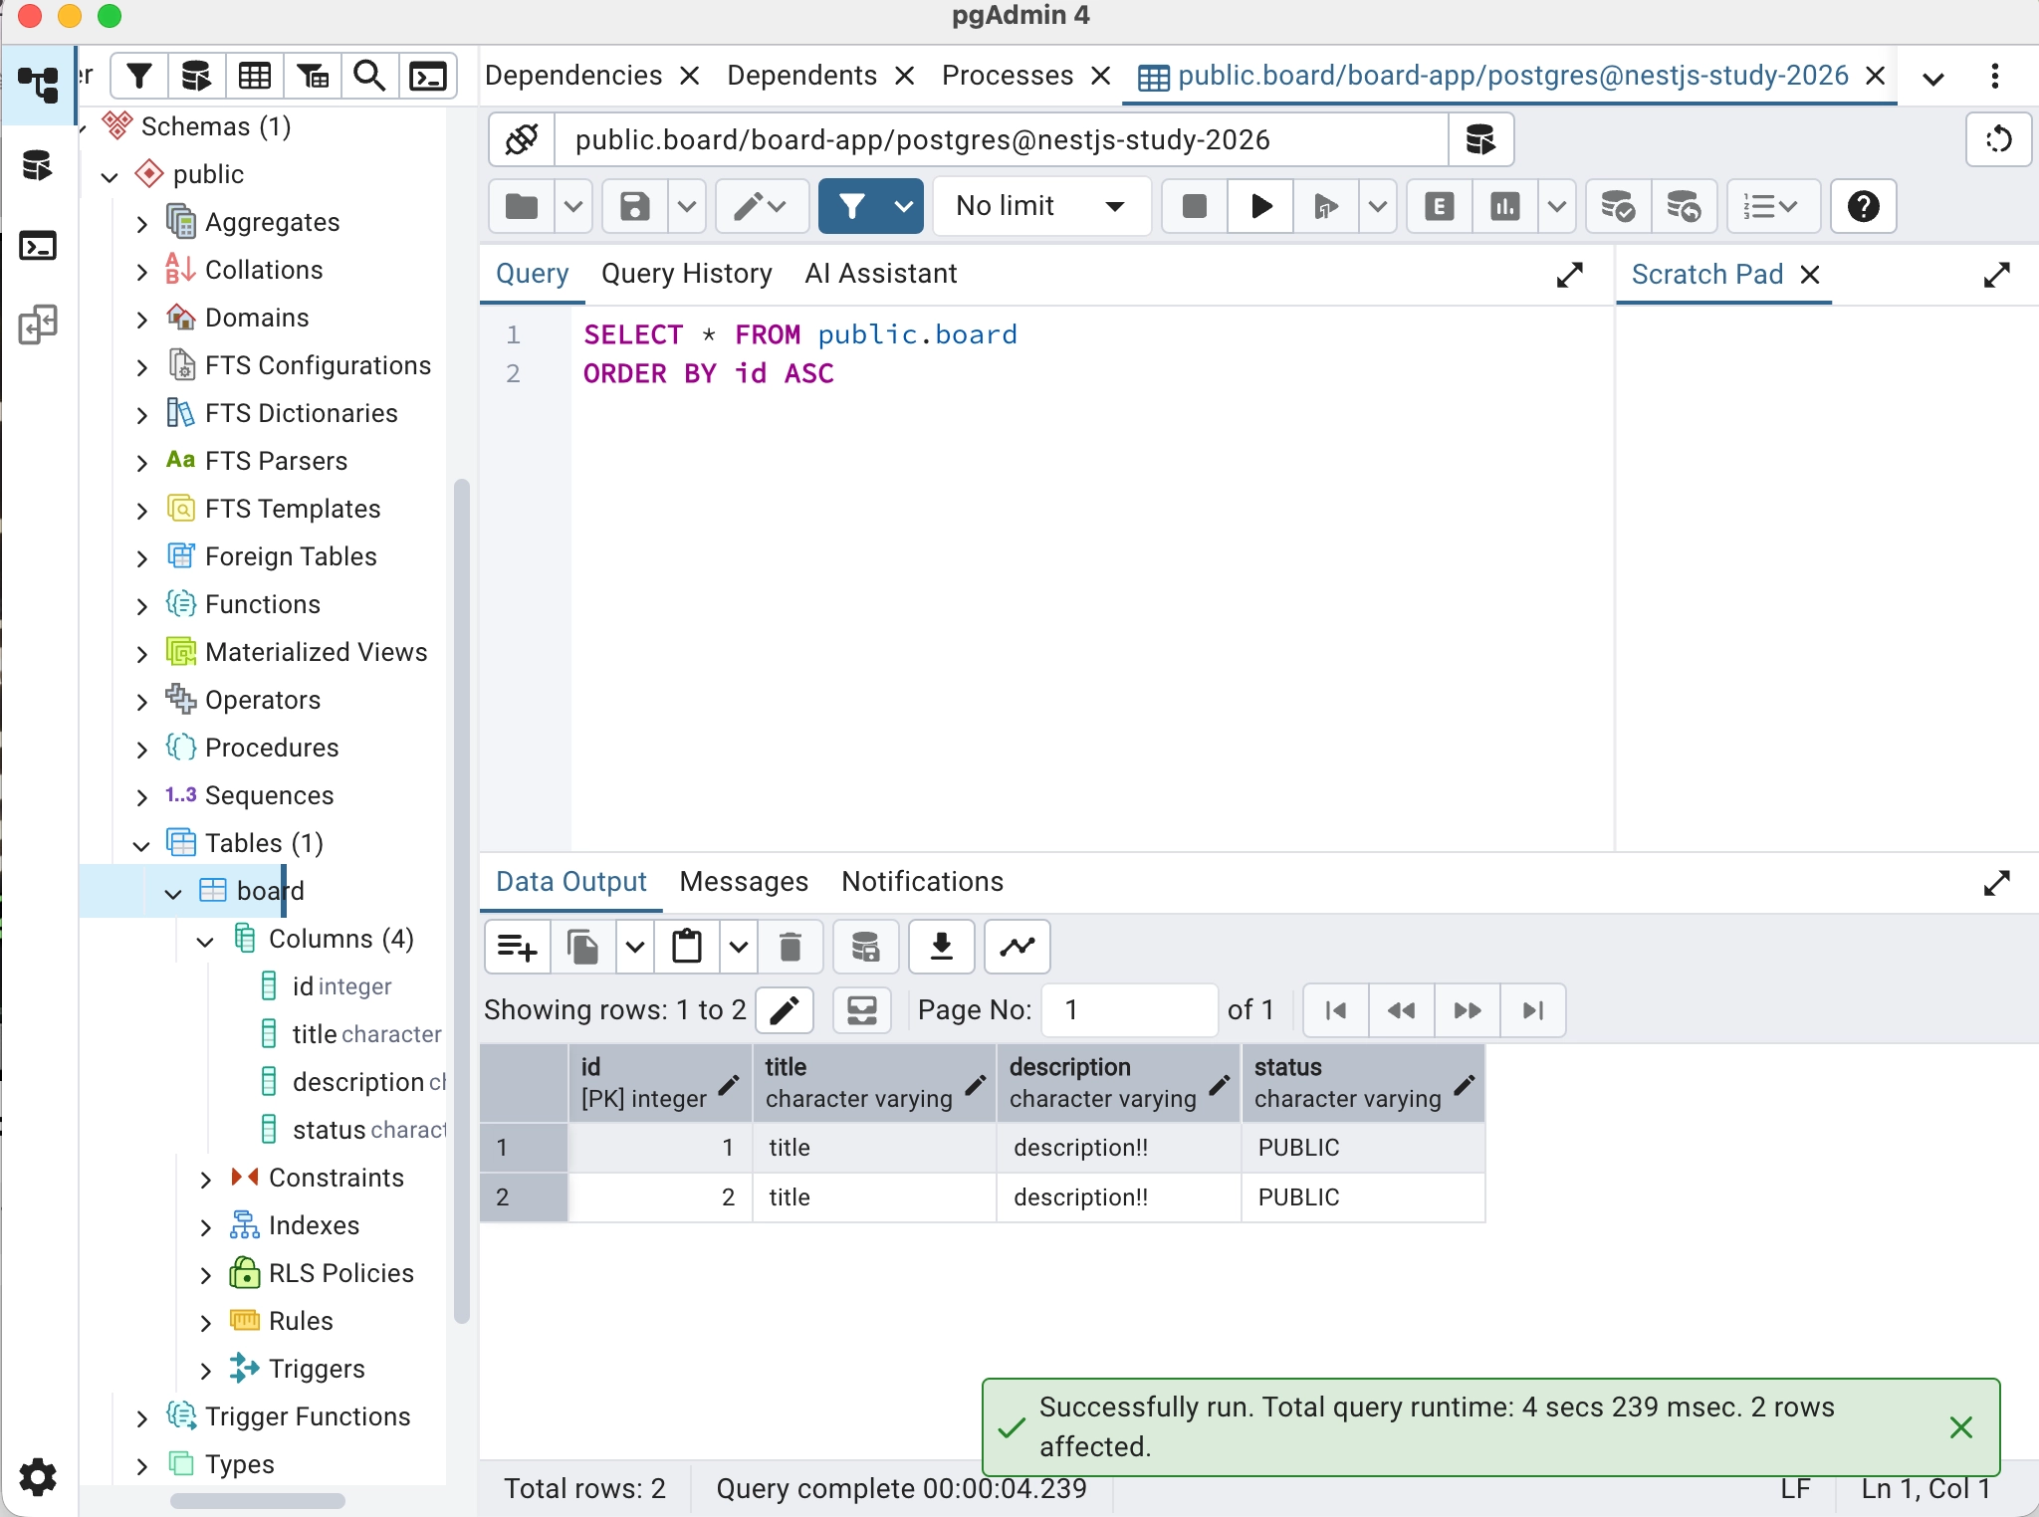Close the Scratch Pad panel
Image resolution: width=2039 pixels, height=1517 pixels.
pyautogui.click(x=1811, y=275)
